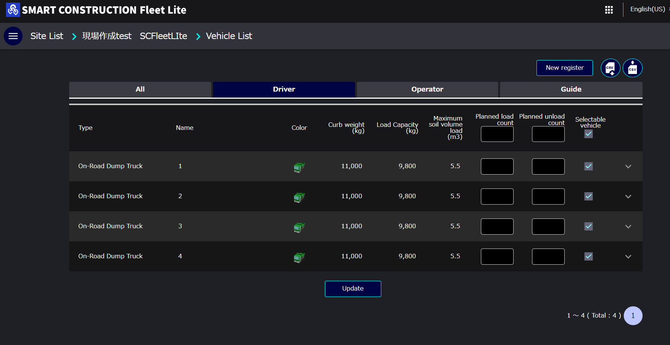Viewport: 670px width, 345px height.
Task: Uncheck selectable vehicle for truck 4
Action: pos(589,256)
